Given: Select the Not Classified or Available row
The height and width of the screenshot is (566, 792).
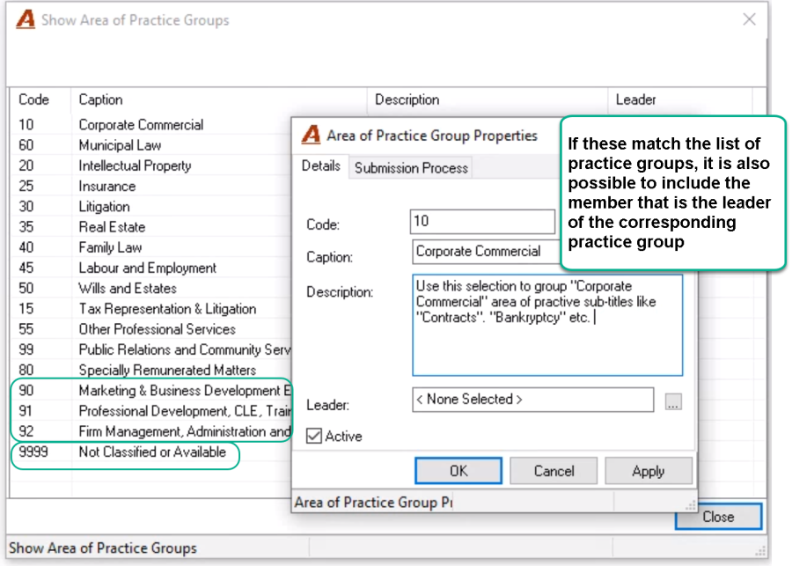Looking at the screenshot, I should (x=150, y=452).
